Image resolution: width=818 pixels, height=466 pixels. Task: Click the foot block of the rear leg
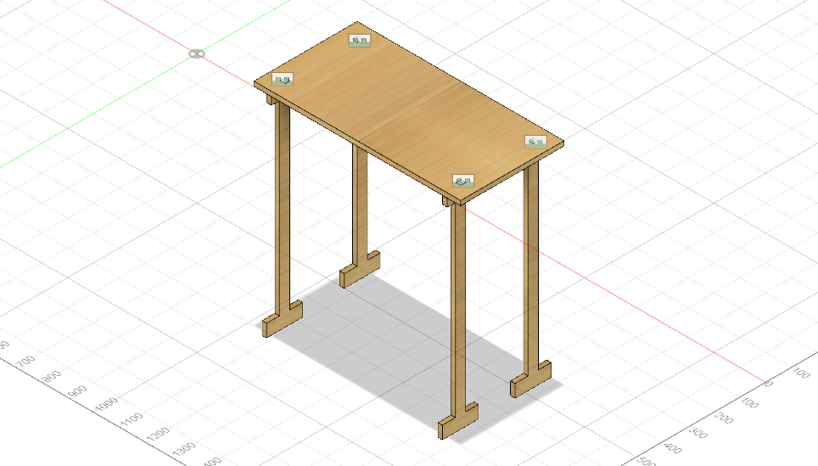(360, 269)
